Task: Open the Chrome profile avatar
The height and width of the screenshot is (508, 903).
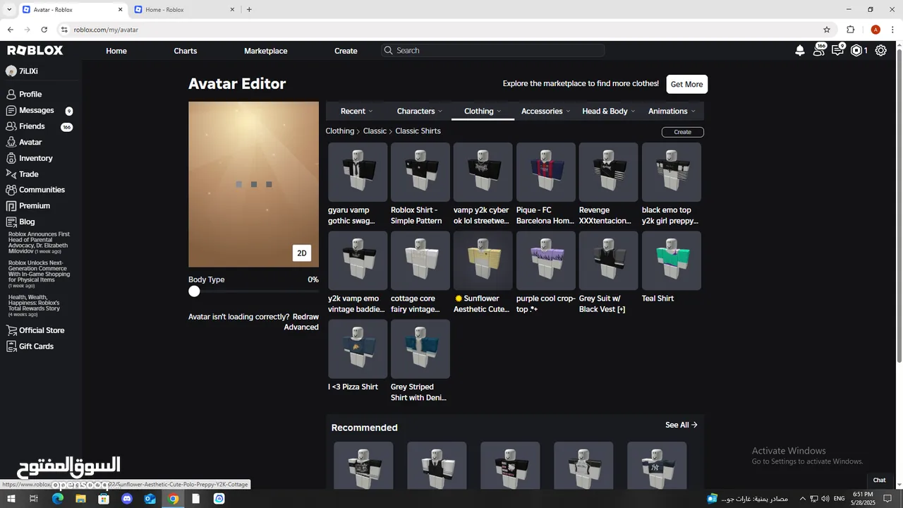Action: (875, 30)
